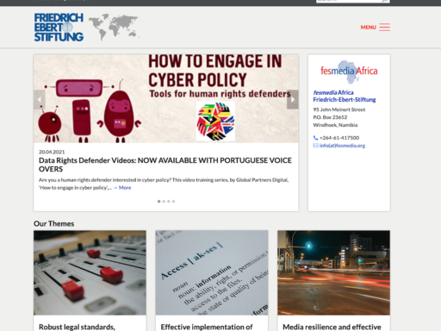The width and height of the screenshot is (441, 331).
Task: Open the Robust legal standards theme title
Action: pyautogui.click(x=77, y=327)
